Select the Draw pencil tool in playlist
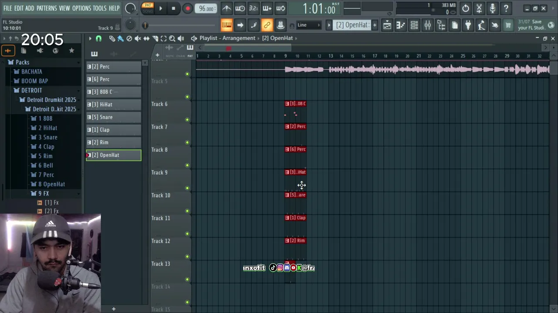This screenshot has width=558, height=313. click(112, 38)
